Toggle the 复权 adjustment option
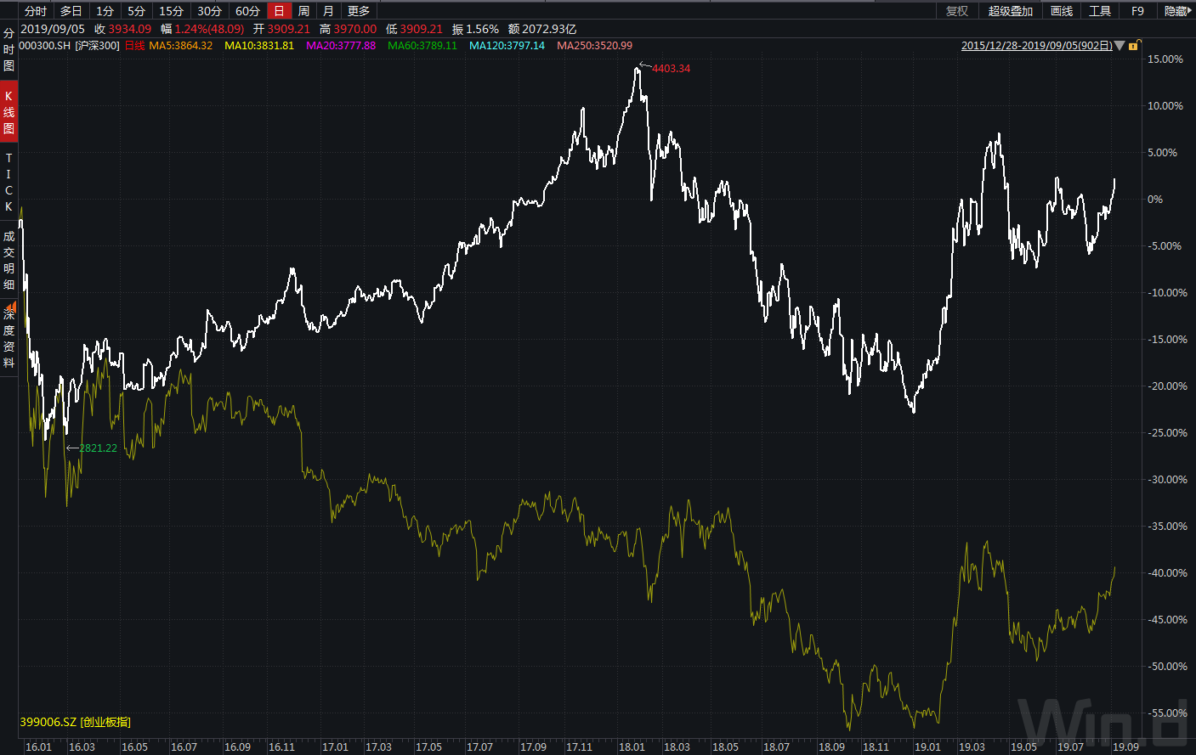 tap(957, 11)
